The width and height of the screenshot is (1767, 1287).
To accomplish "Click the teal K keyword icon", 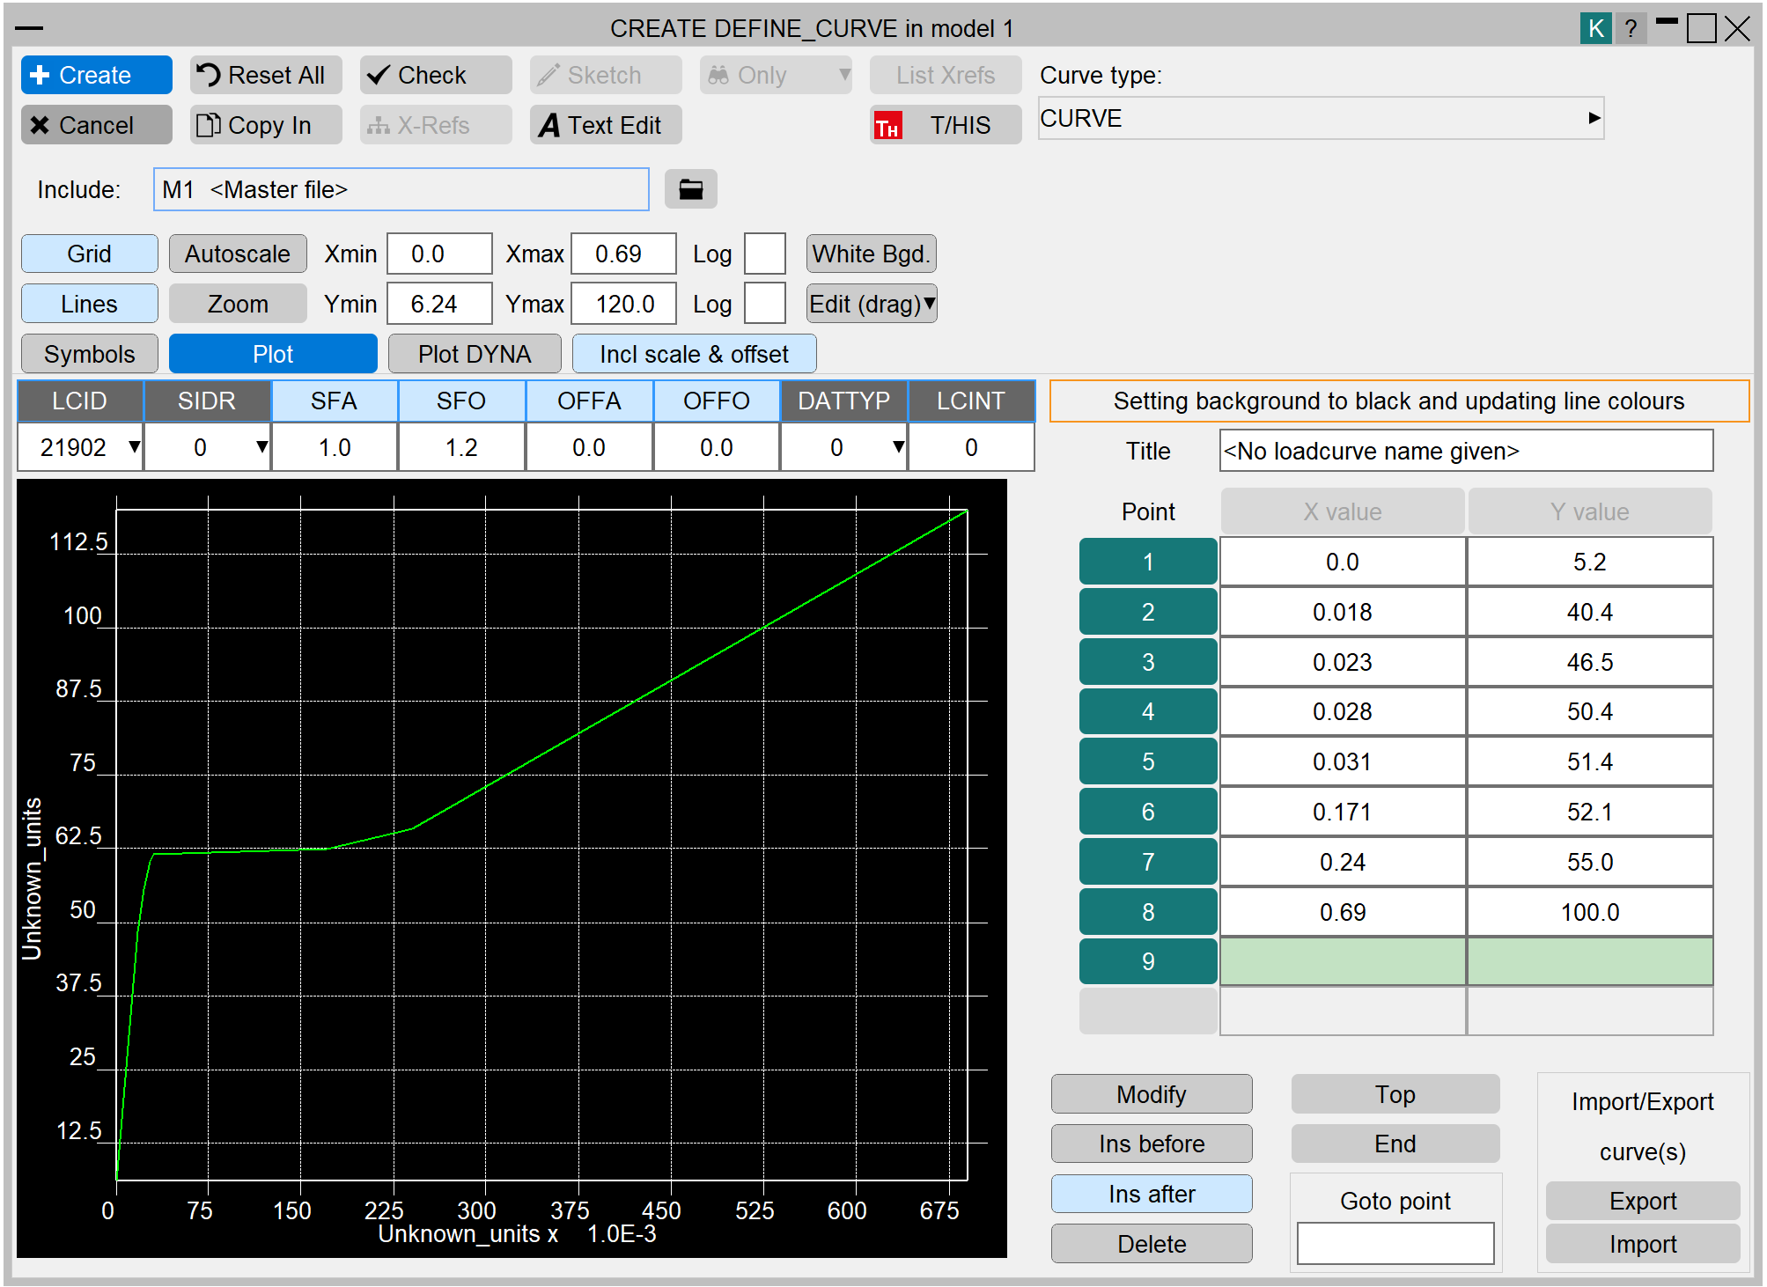I will 1594,28.
